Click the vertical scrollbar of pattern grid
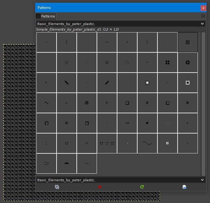Image resolution: width=210 pixels, height=203 pixels. (203, 104)
